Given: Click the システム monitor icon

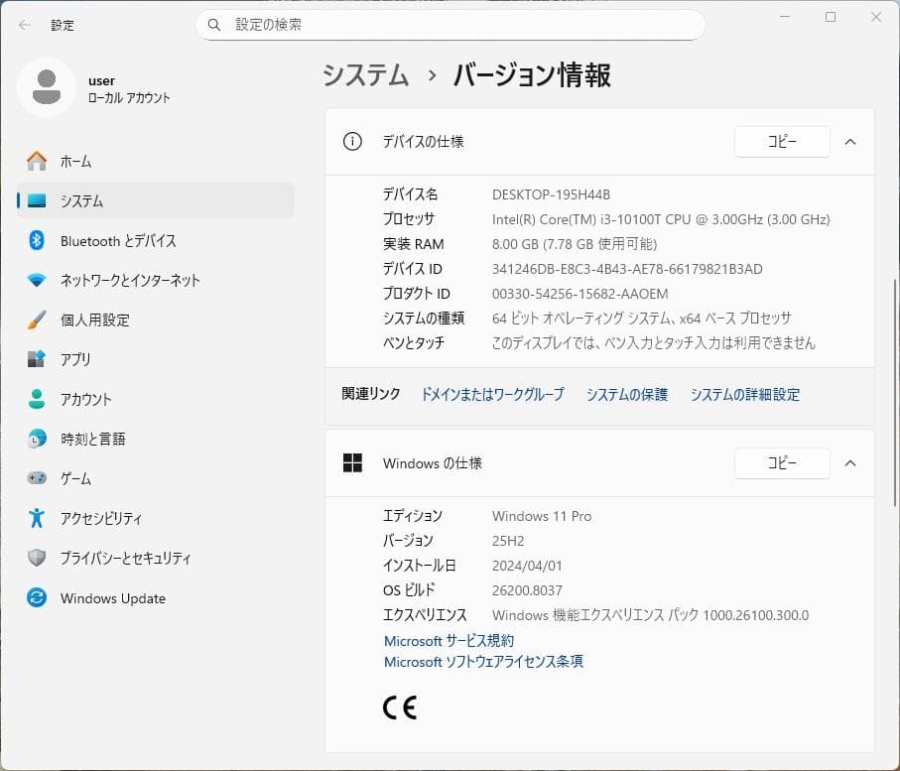Looking at the screenshot, I should [x=37, y=200].
